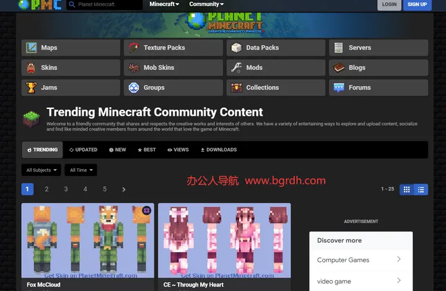Image resolution: width=446 pixels, height=291 pixels.
Task: Expand the Minecraft header menu
Action: (x=164, y=4)
